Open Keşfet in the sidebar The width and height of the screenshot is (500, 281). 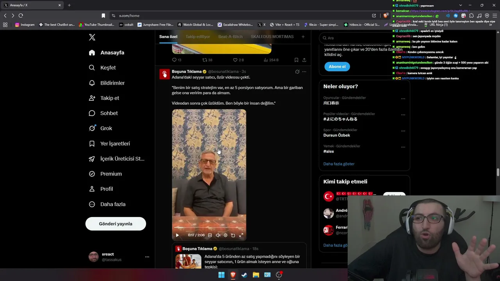(x=102, y=68)
